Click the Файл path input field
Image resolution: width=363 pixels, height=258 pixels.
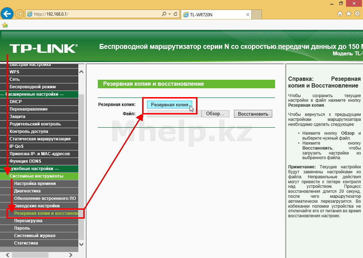174,114
